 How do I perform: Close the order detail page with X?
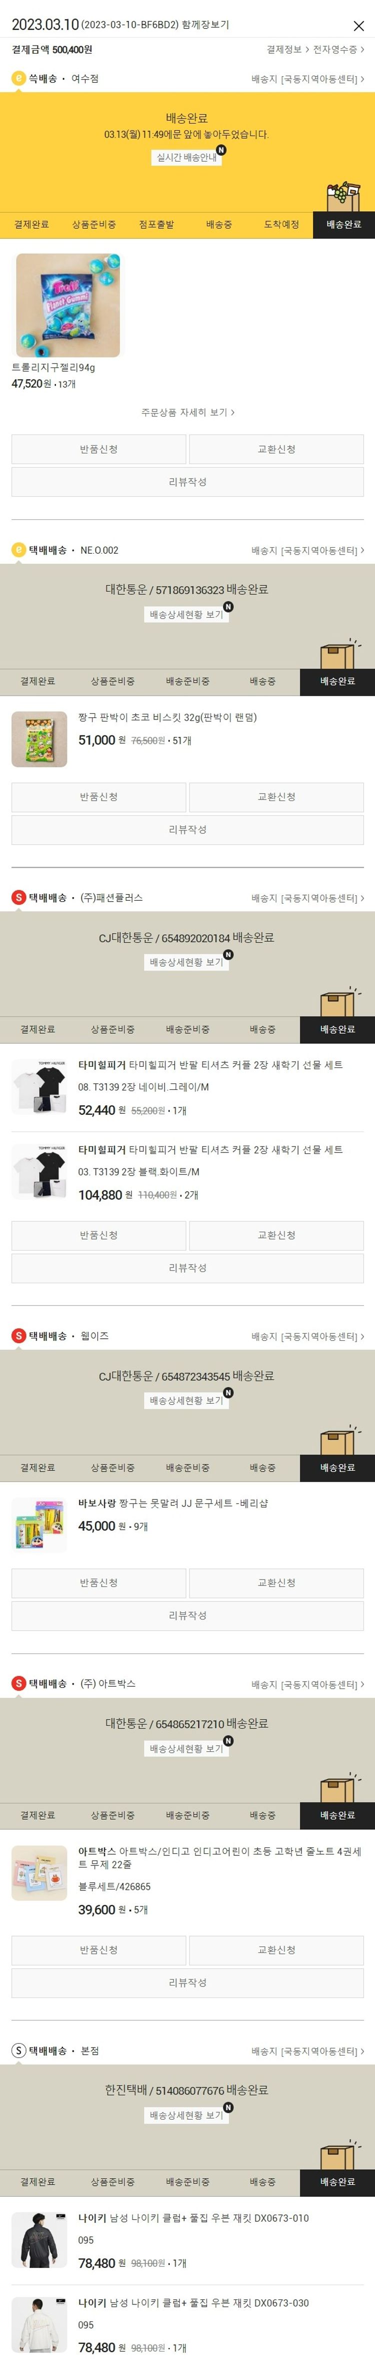pyautogui.click(x=358, y=26)
